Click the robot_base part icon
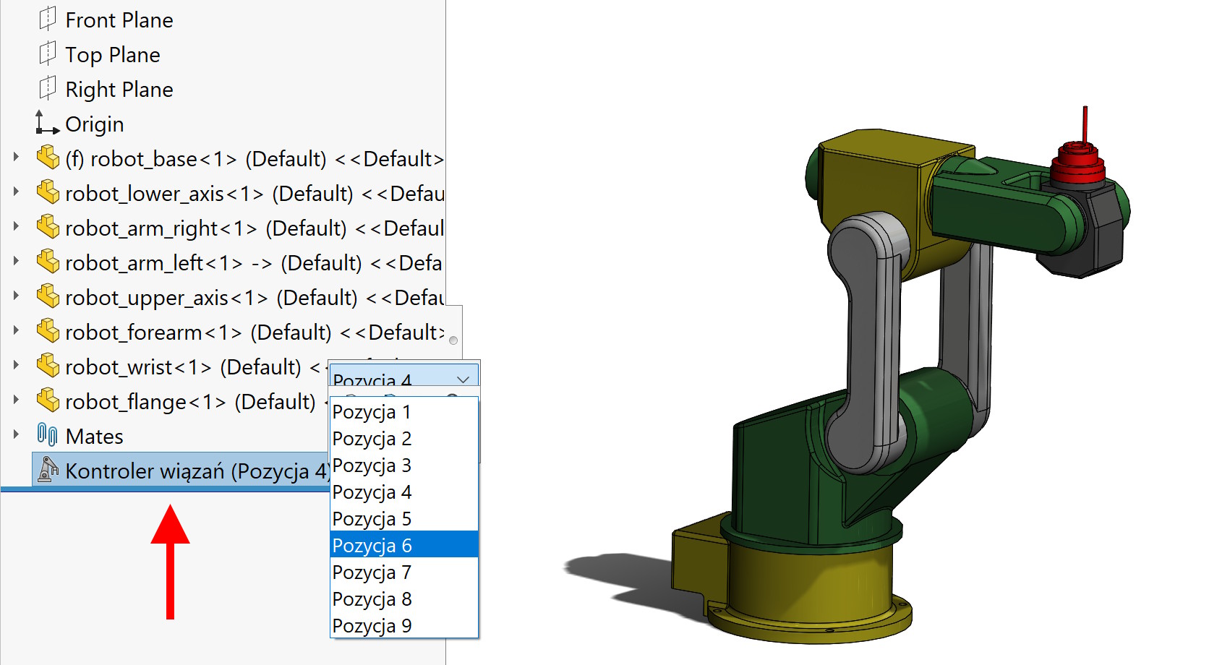 (48, 158)
